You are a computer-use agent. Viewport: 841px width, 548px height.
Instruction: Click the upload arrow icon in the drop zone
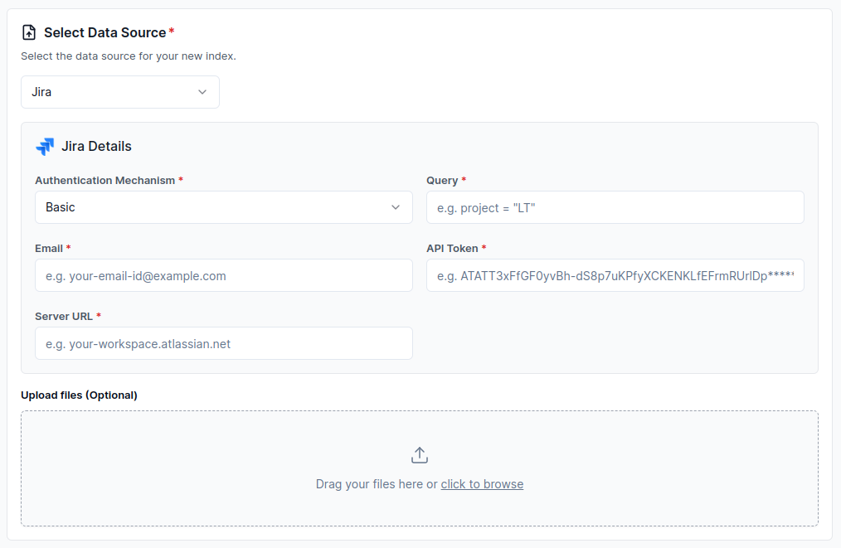[x=419, y=454]
